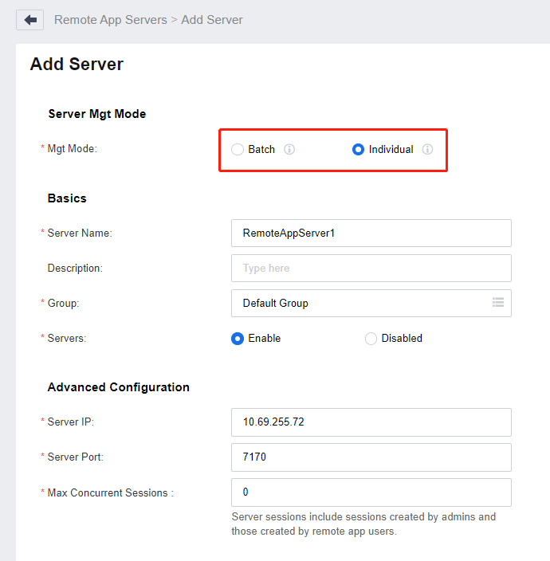Screen dimensions: 550x561
Task: Set Servers status to Disabled
Action: click(x=371, y=339)
